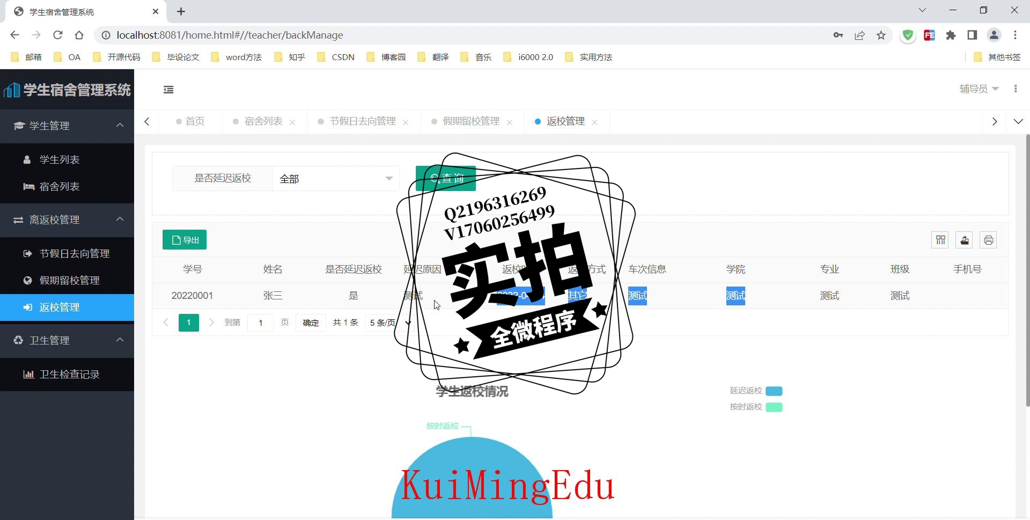Select page 1 in pagination

point(189,323)
